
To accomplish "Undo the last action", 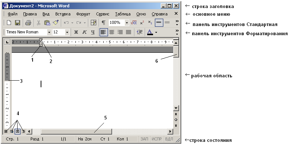I will click(66, 23).
